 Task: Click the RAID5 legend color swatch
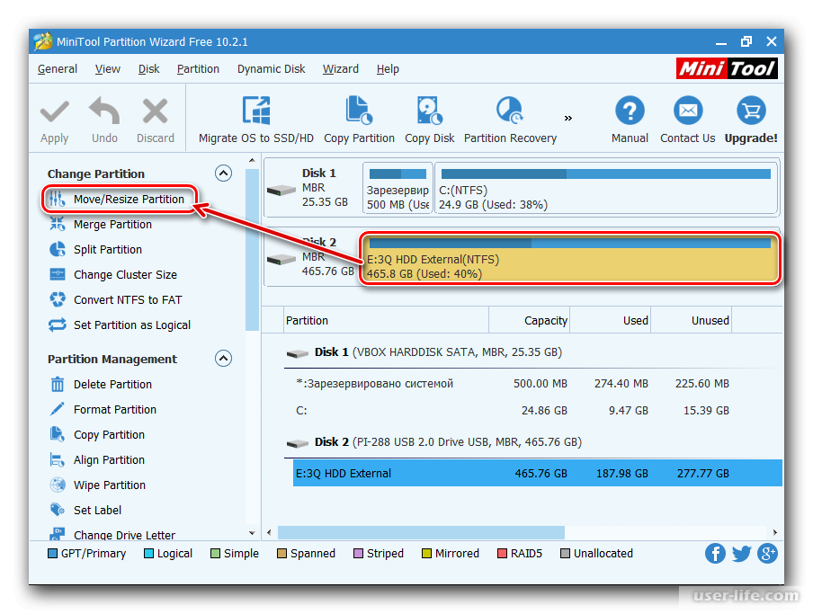pos(502,554)
